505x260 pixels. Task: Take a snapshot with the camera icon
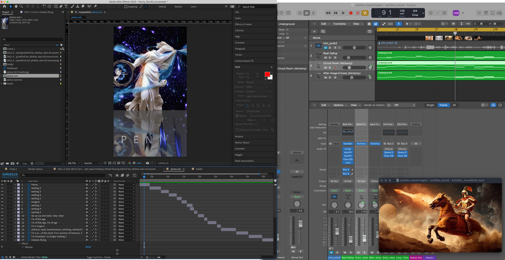pos(147,163)
